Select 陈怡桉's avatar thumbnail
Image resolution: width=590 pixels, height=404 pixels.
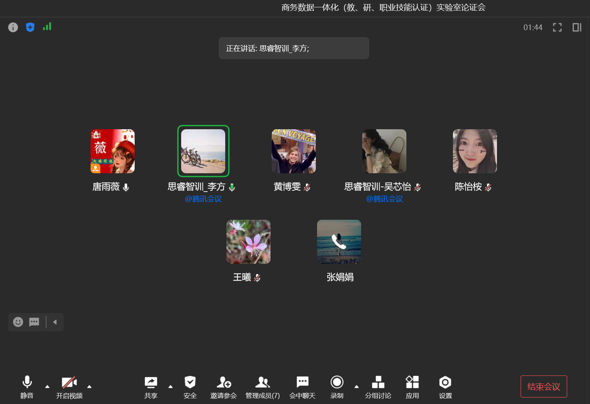tap(475, 151)
